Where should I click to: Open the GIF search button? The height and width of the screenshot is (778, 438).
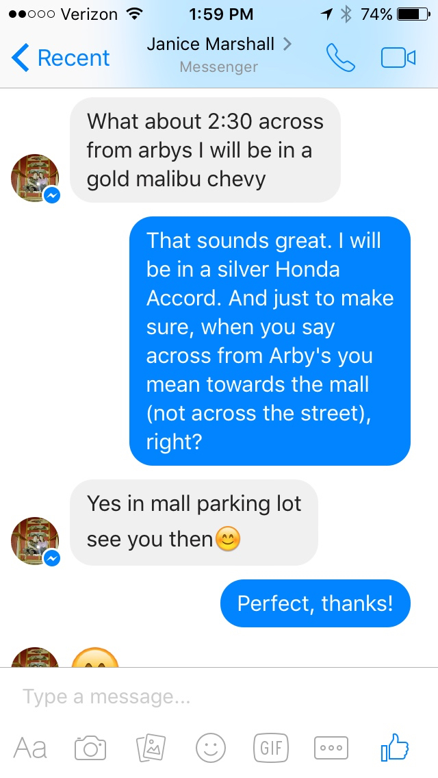click(x=270, y=747)
